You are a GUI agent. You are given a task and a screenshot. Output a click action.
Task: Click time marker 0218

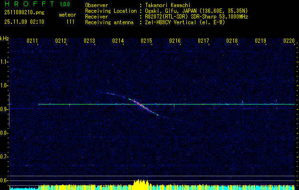pos(232,40)
